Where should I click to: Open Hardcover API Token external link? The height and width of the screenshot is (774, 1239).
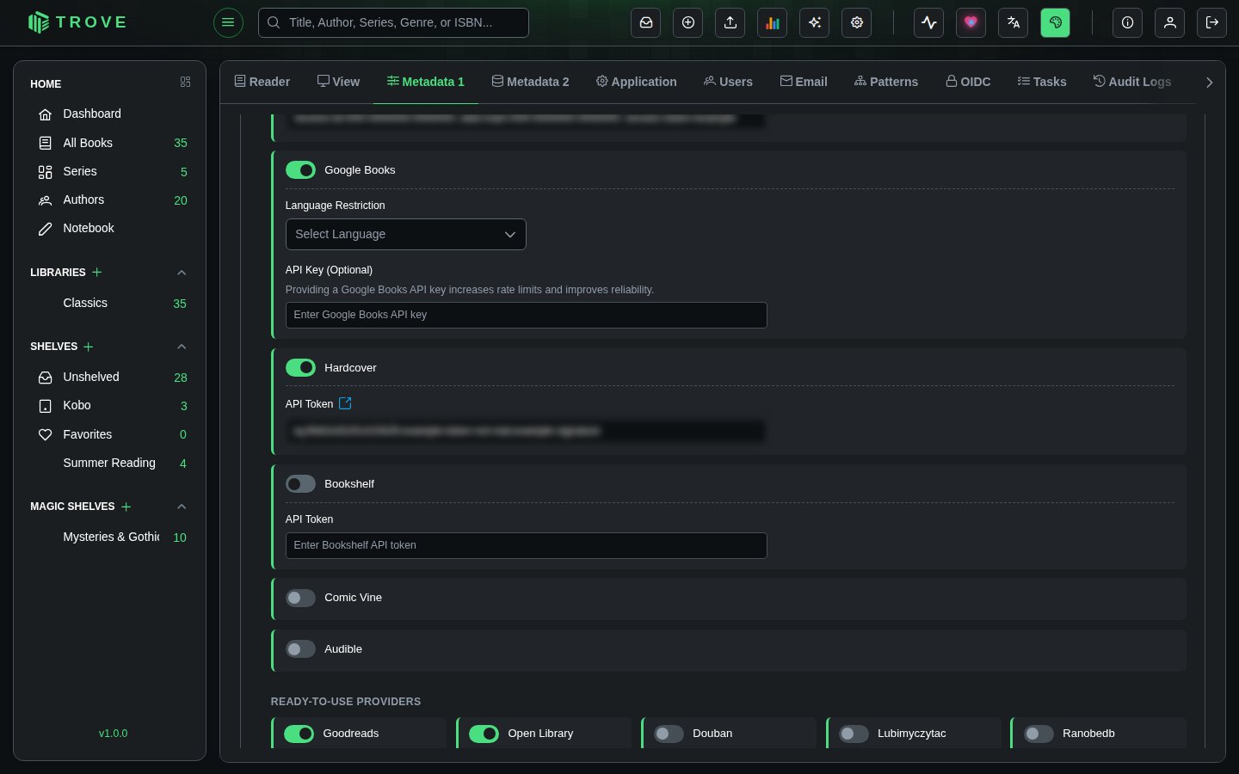coord(345,403)
